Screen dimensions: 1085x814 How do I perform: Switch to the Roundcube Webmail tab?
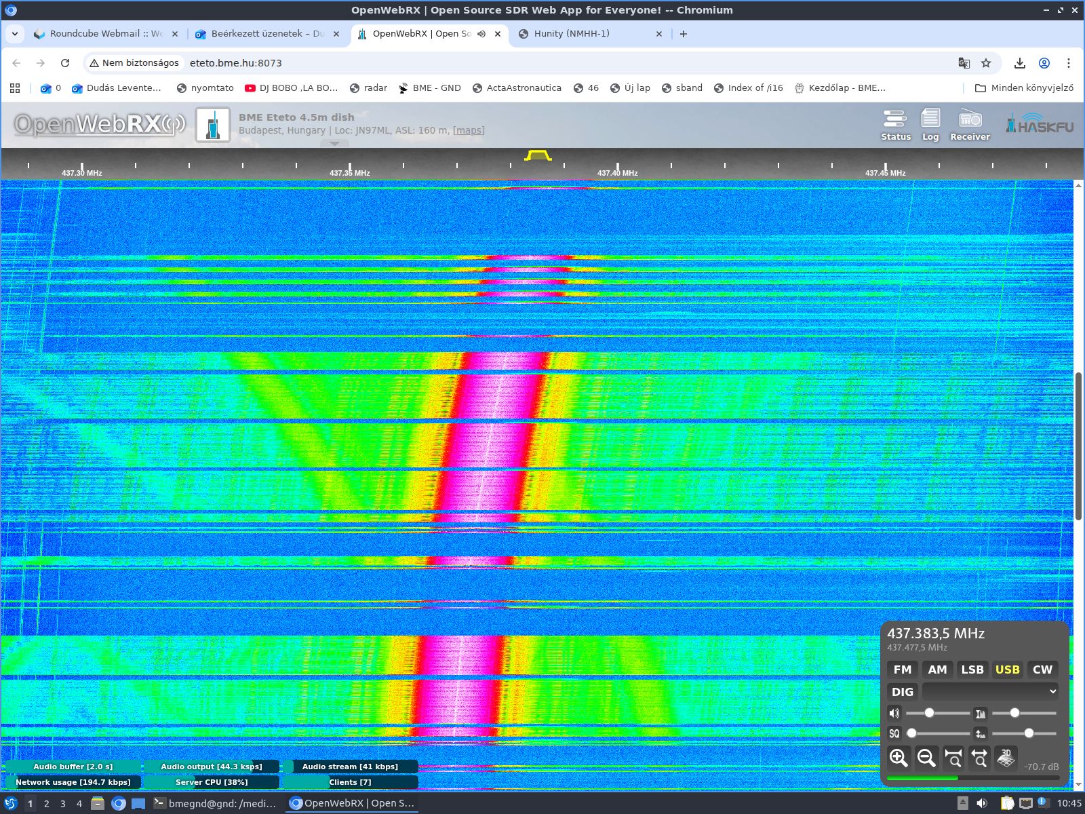tap(105, 34)
